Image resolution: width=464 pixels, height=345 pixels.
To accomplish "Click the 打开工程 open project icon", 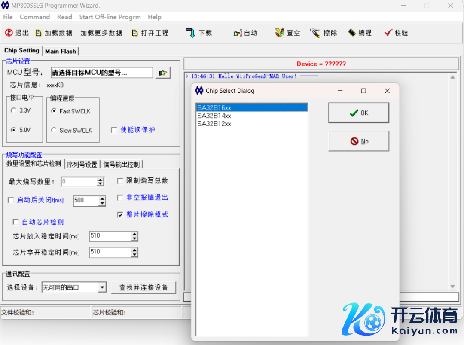I will [135, 33].
